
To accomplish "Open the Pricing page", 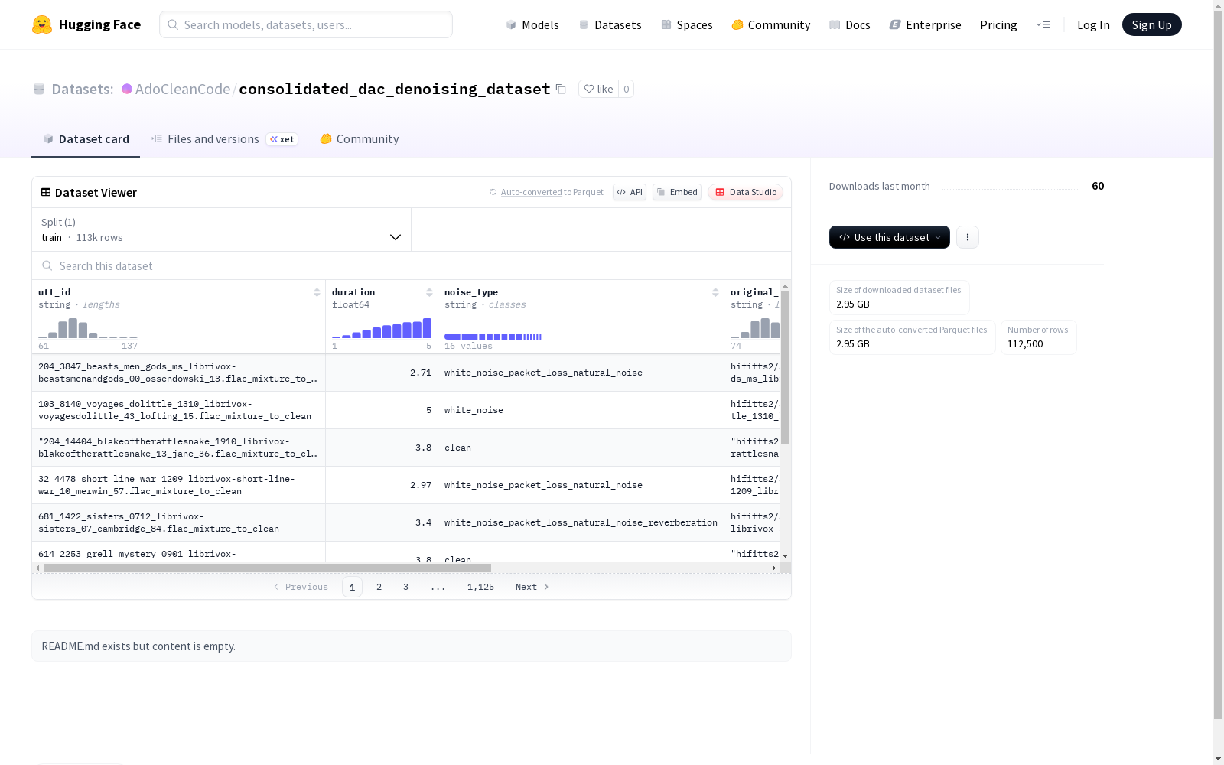I will click(998, 24).
